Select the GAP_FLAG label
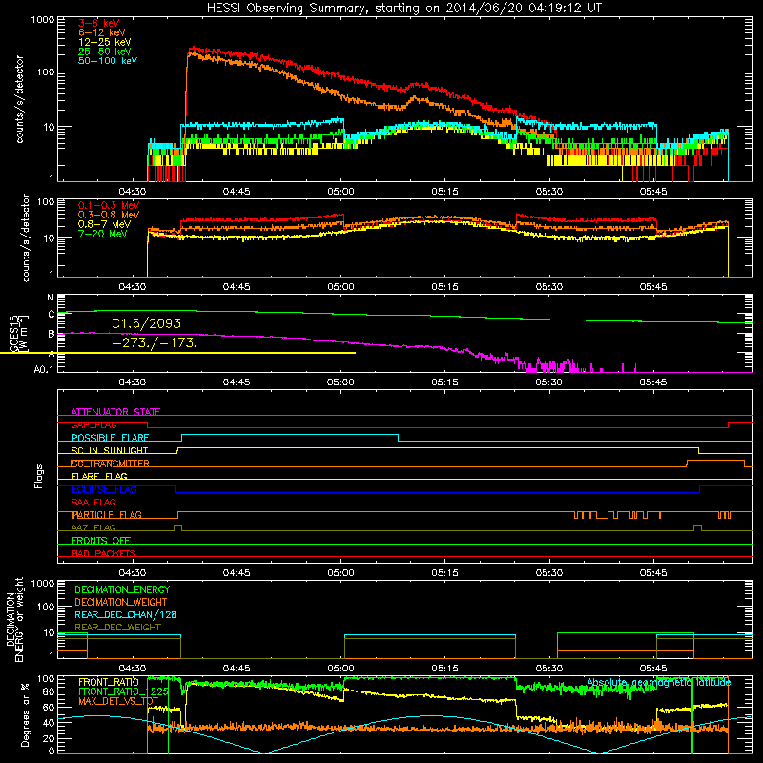 click(x=93, y=424)
